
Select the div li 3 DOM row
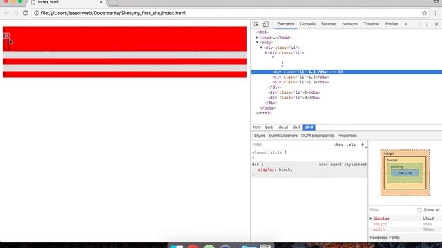(x=347, y=98)
